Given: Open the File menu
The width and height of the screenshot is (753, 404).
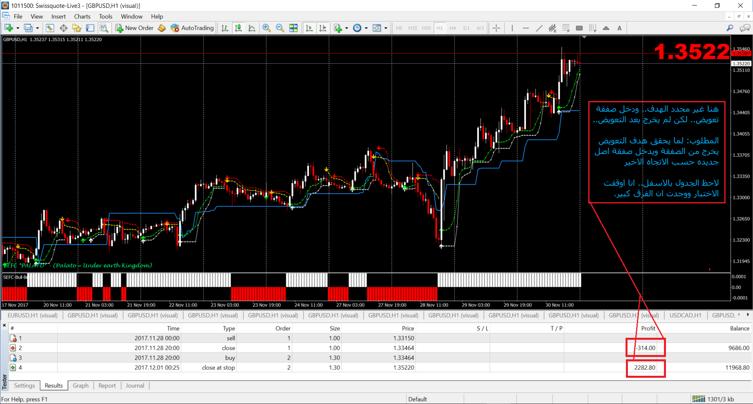Looking at the screenshot, I should pyautogui.click(x=18, y=16).
